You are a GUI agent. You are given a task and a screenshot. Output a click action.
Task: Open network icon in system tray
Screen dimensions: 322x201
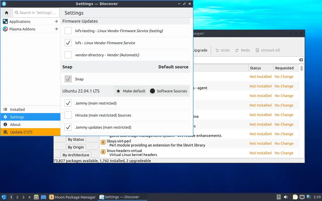pyautogui.click(x=302, y=197)
